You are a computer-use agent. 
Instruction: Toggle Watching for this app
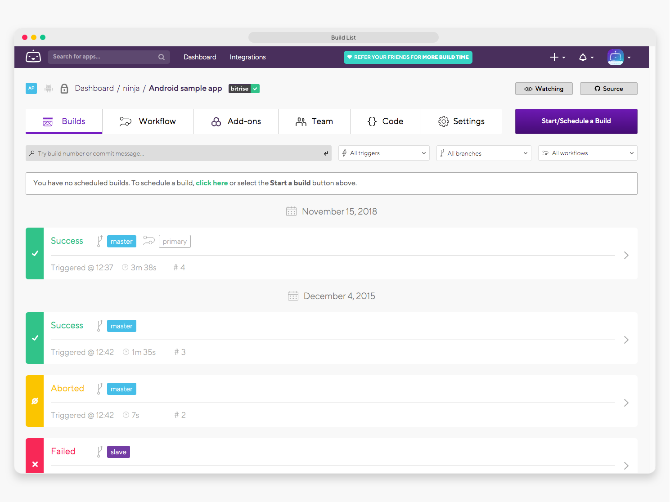coord(544,89)
